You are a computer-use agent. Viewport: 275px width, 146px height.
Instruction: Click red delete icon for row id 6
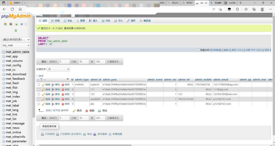click(x=63, y=90)
